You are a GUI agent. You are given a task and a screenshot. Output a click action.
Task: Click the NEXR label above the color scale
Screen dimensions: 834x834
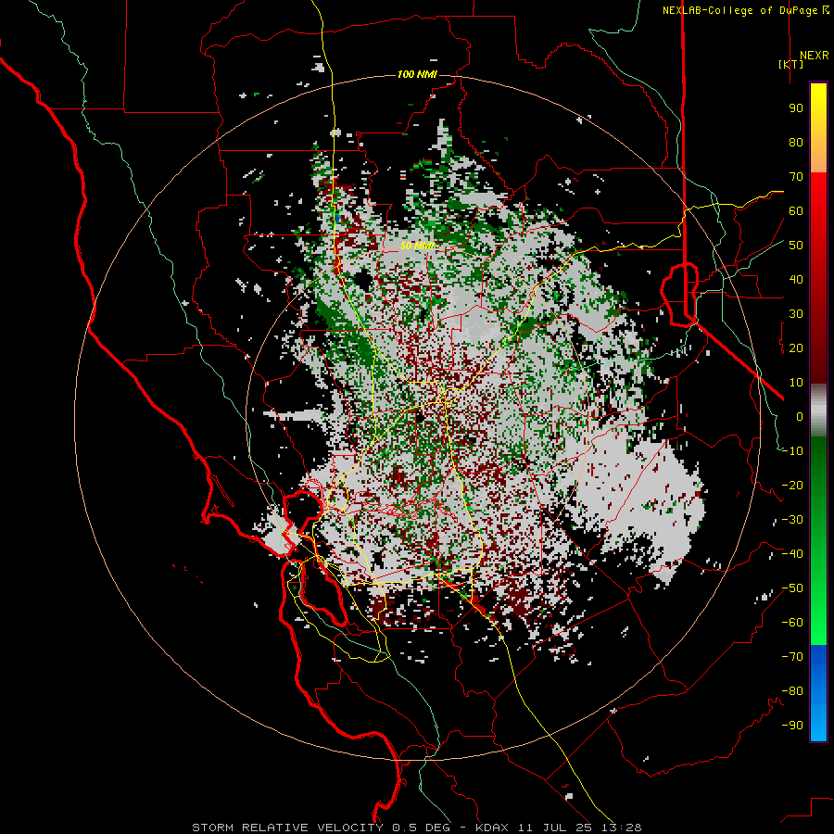(815, 56)
